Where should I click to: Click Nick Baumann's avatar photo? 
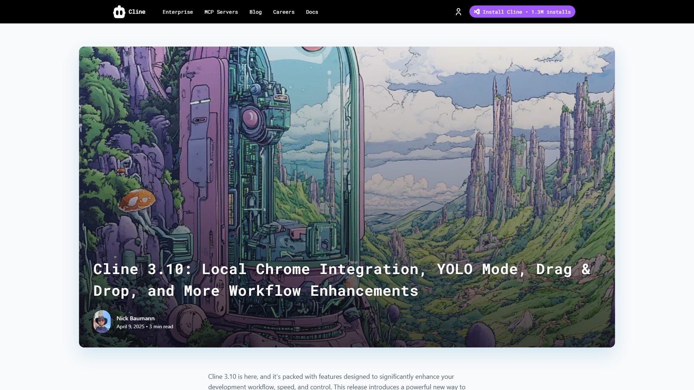(x=102, y=321)
